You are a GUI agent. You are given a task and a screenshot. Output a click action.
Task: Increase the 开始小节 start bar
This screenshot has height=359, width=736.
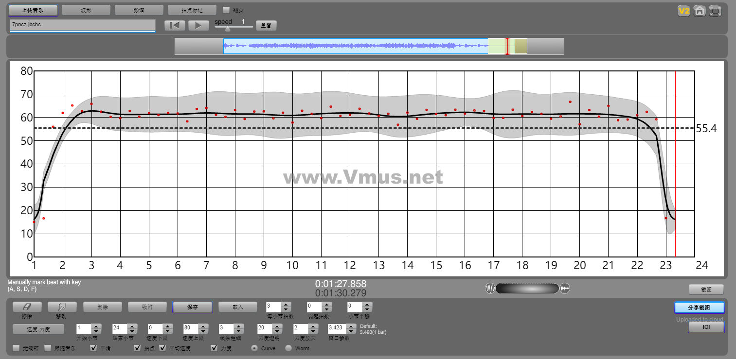[x=96, y=326]
